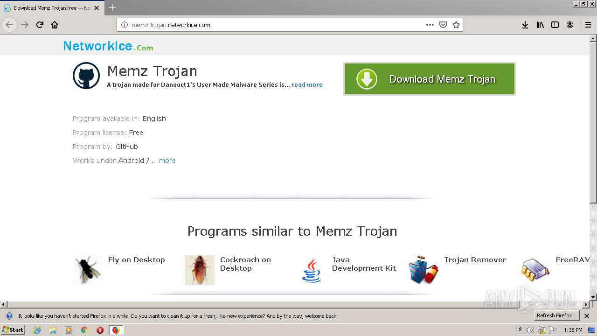Screen dimensions: 597x336
Task: Show hidden system tray icons
Action: [520, 330]
